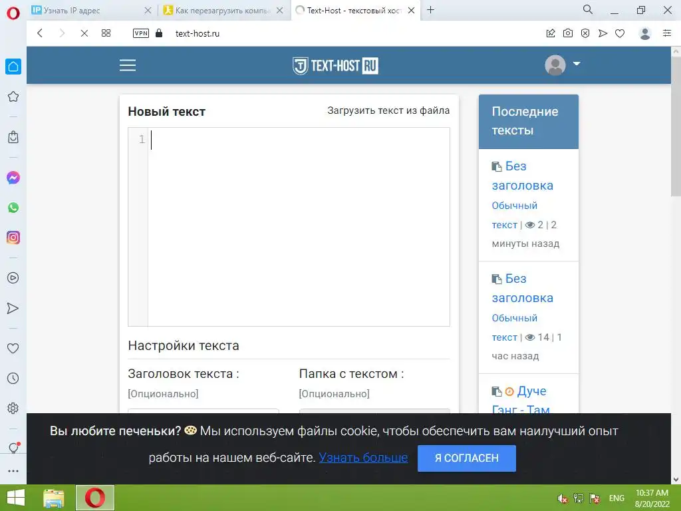The image size is (681, 511).
Task: Add page to bookmarks heart in toolbar
Action: click(620, 33)
